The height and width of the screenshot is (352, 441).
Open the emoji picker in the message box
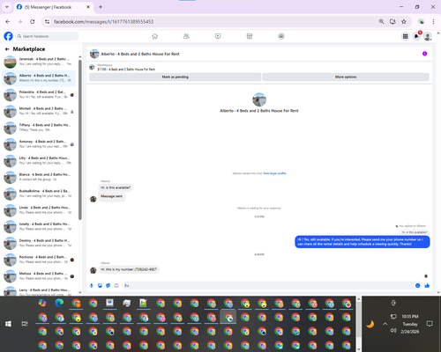(x=417, y=285)
